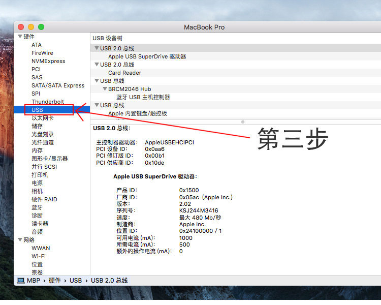Zoom the window with green button

[x=41, y=27]
